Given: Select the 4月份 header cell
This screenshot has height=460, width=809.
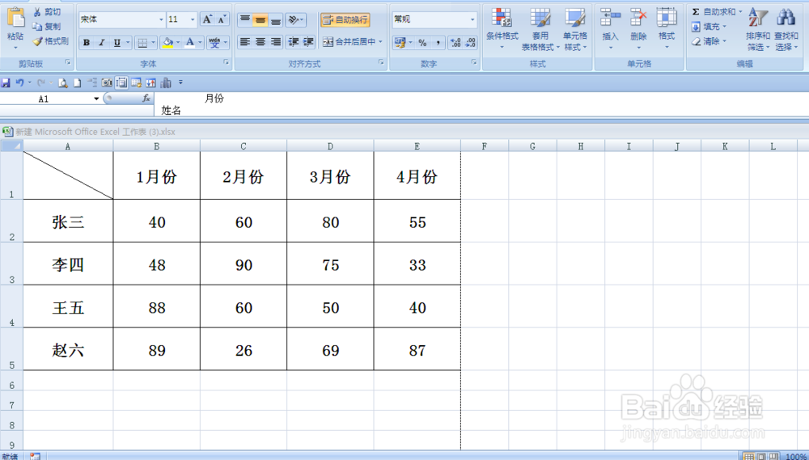Looking at the screenshot, I should coord(417,176).
